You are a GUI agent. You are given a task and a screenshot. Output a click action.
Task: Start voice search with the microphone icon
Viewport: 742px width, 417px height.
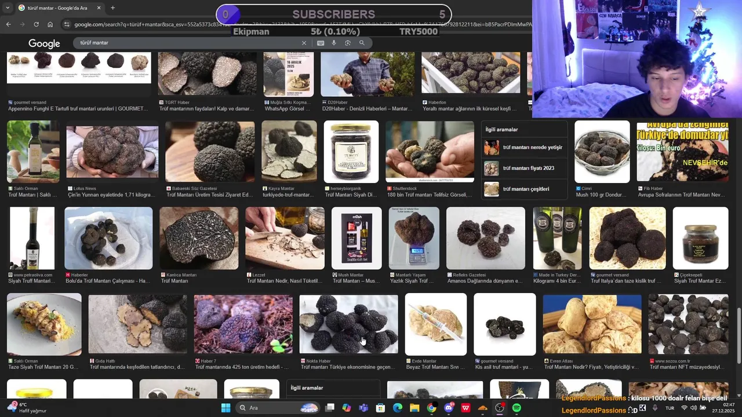click(x=334, y=43)
